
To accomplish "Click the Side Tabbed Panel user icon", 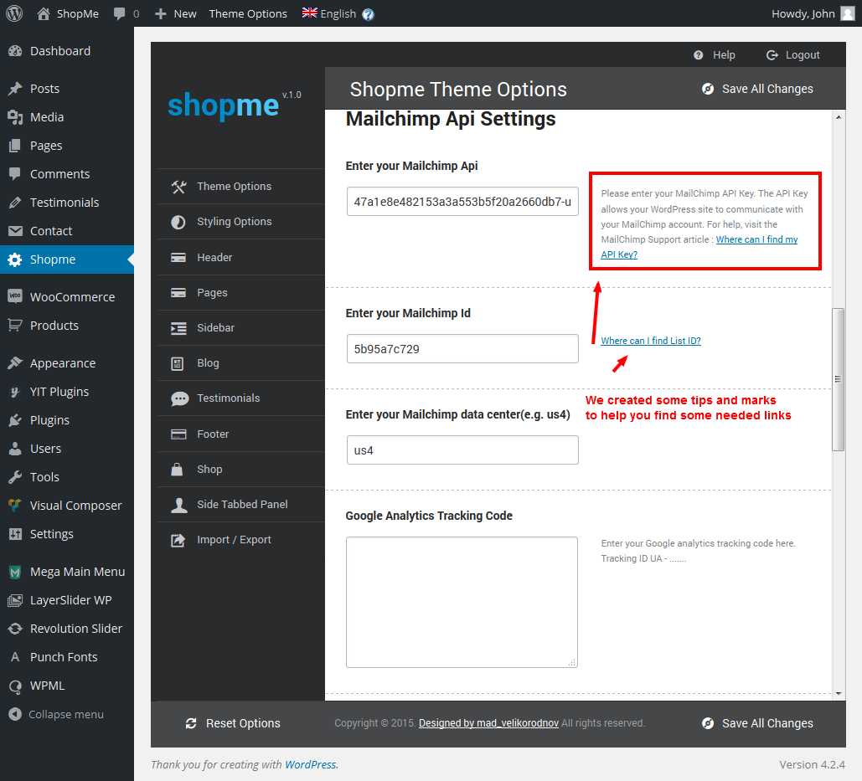I will (x=178, y=505).
